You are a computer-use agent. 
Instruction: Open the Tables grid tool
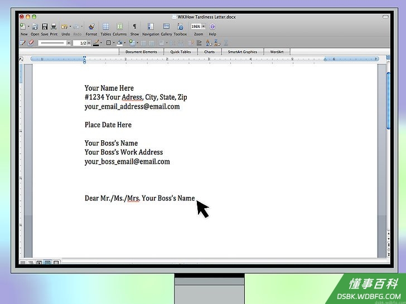pyautogui.click(x=105, y=26)
